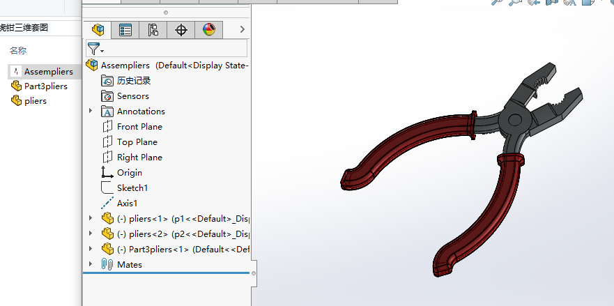Select Right Plane in the tree
The height and width of the screenshot is (306, 614).
pyautogui.click(x=139, y=158)
